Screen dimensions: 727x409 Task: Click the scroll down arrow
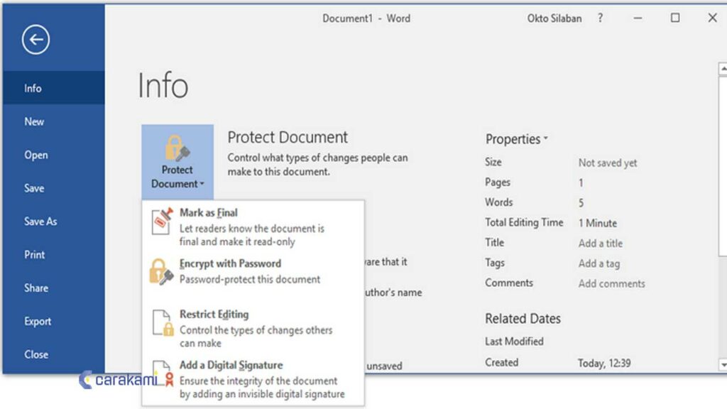(x=723, y=365)
